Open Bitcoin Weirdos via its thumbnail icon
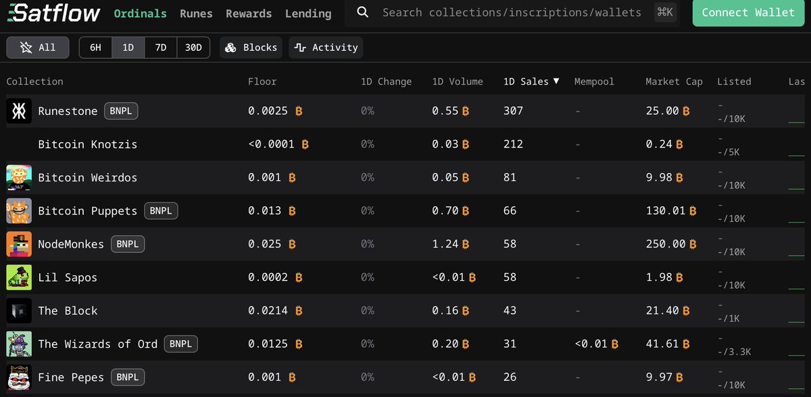The height and width of the screenshot is (397, 811). click(x=18, y=177)
